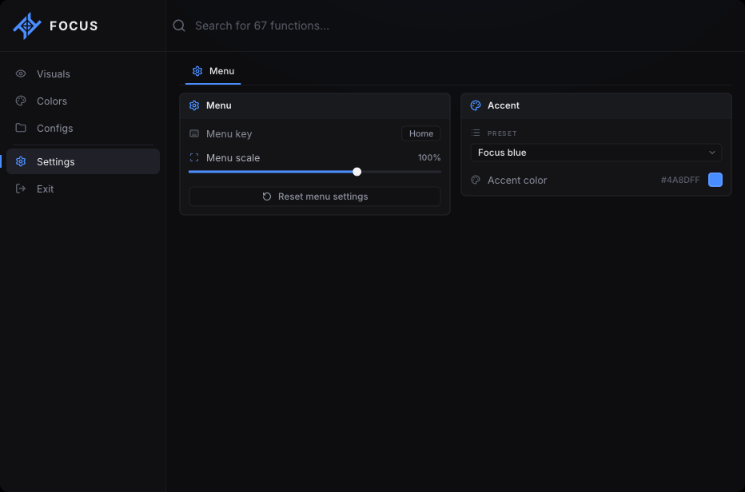Open the Focus blue preset dropdown
This screenshot has width=745, height=492.
[x=596, y=153]
